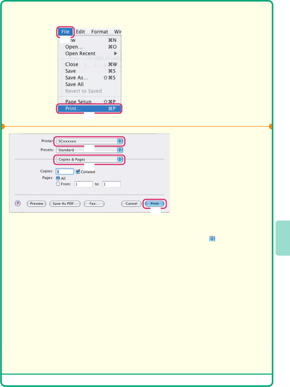This screenshot has width=290, height=387.
Task: Click the help question mark icon
Action: (x=18, y=204)
